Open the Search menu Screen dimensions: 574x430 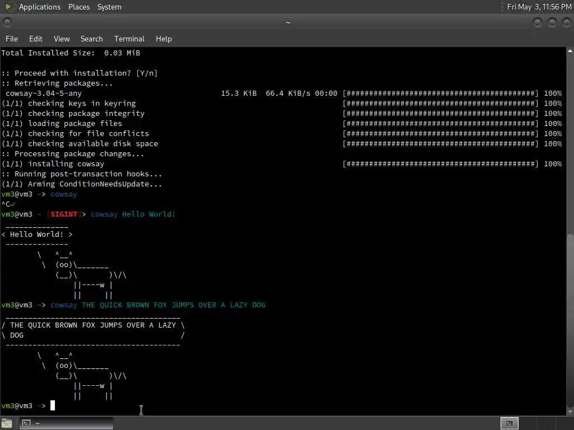click(x=91, y=39)
